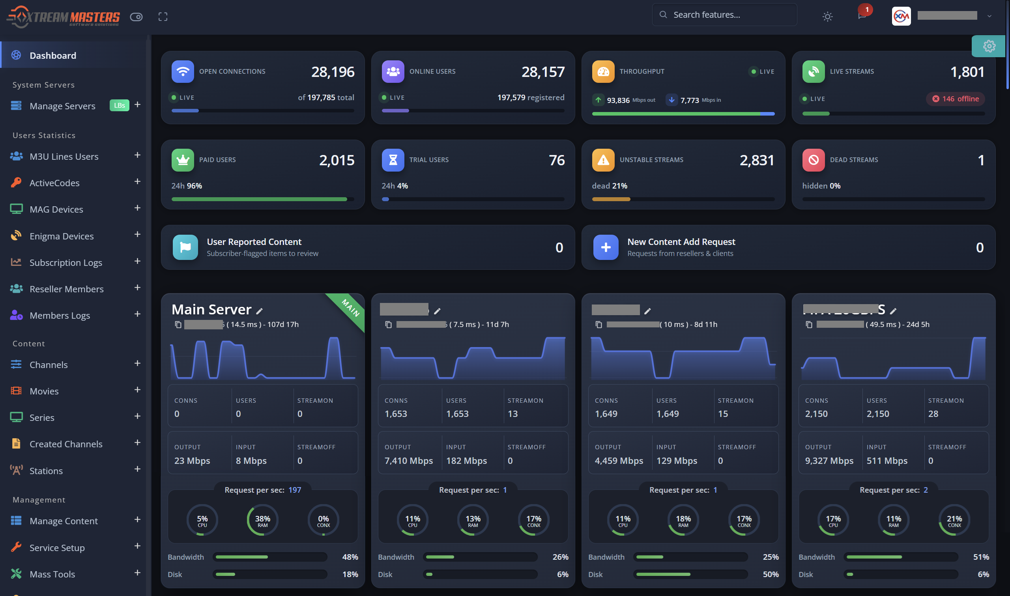
Task: Click the Search features field
Action: tap(724, 15)
